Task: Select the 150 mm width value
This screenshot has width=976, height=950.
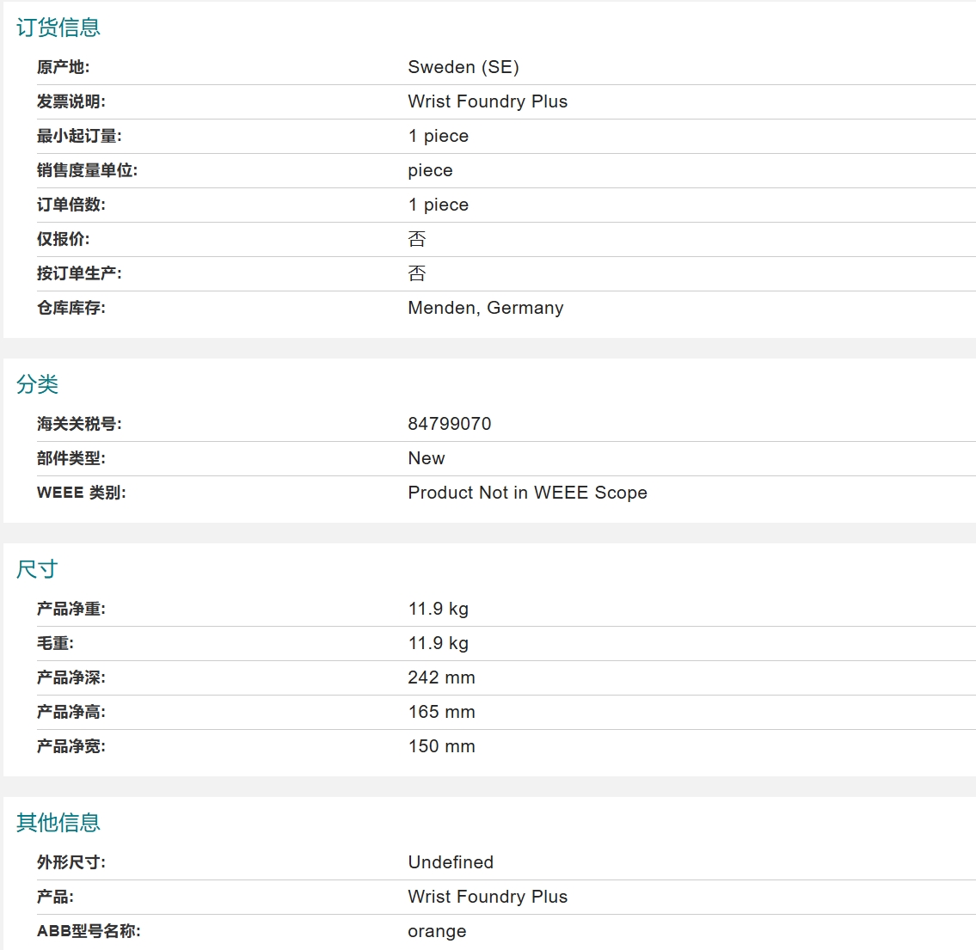Action: point(441,746)
